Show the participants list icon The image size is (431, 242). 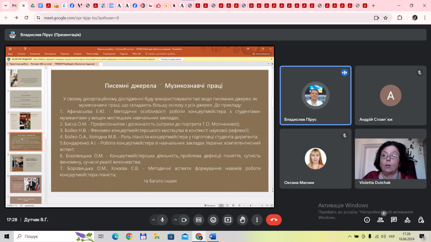tap(380, 220)
